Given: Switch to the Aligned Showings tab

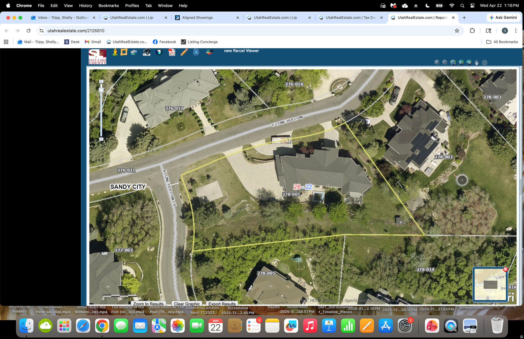Looking at the screenshot, I should coord(197,17).
